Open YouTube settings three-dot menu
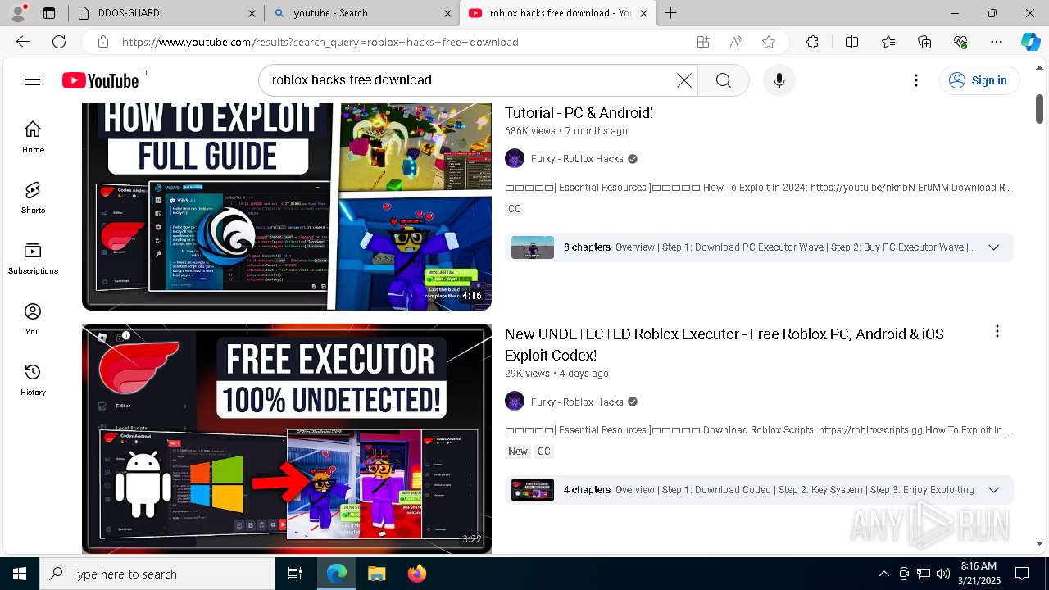 pos(916,79)
